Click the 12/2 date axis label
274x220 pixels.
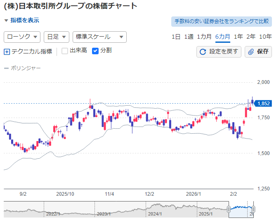coord(149,194)
